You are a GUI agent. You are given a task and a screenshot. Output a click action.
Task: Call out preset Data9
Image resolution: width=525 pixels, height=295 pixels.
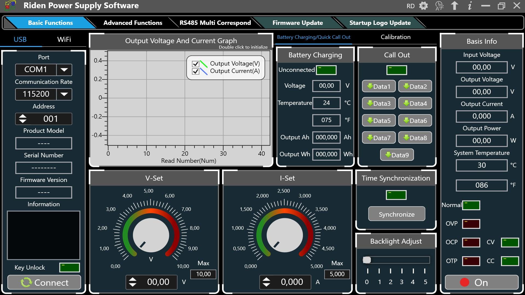(x=397, y=155)
